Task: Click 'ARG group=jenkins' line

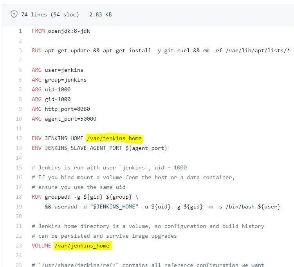Action: click(x=59, y=80)
